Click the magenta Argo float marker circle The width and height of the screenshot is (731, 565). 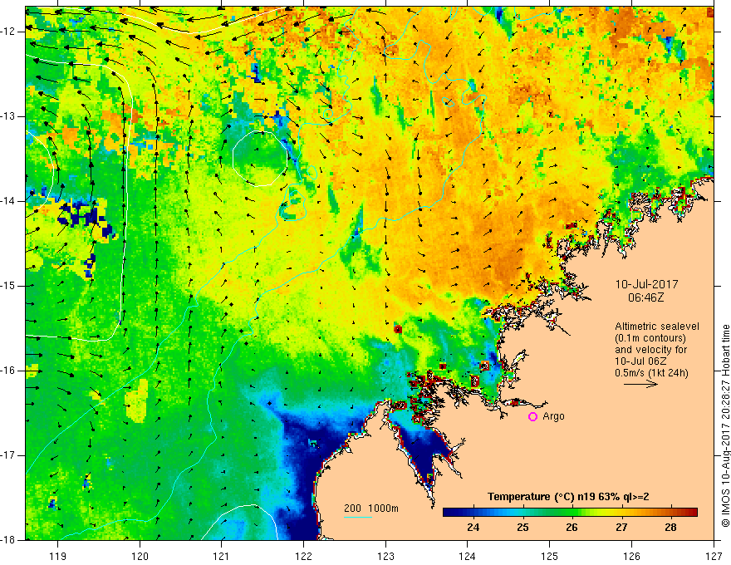click(532, 417)
